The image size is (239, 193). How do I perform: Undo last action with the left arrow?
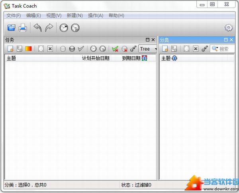coord(38,28)
